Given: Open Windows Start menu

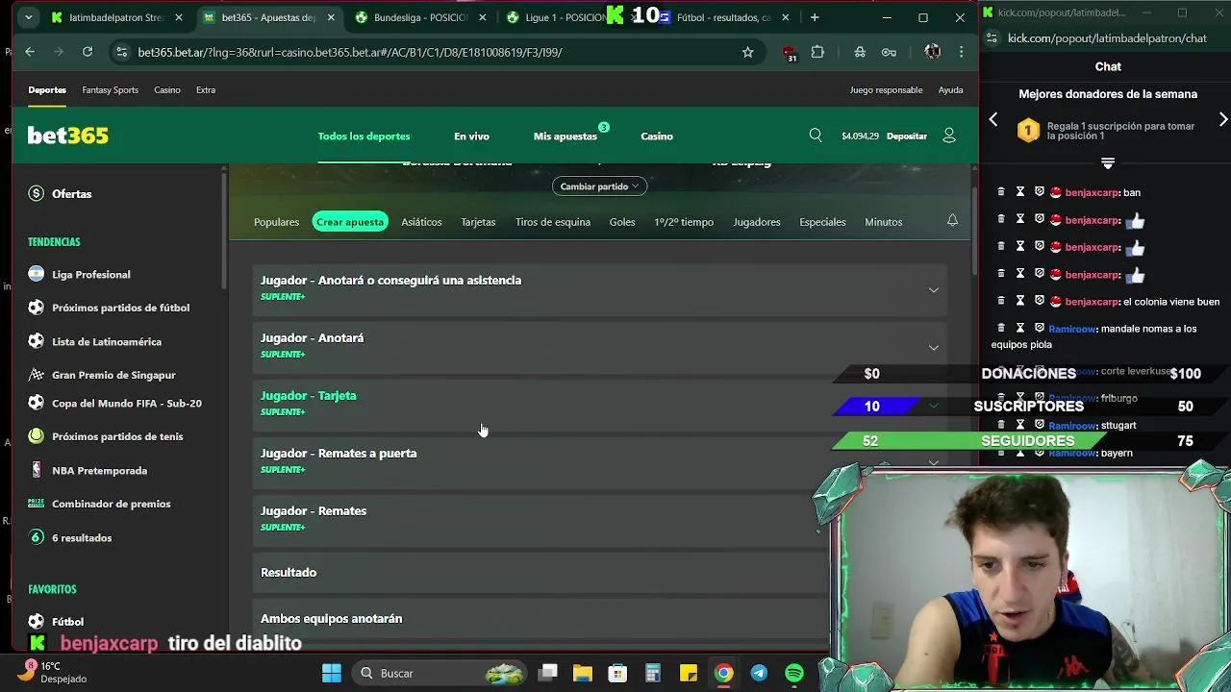Looking at the screenshot, I should click(x=332, y=673).
